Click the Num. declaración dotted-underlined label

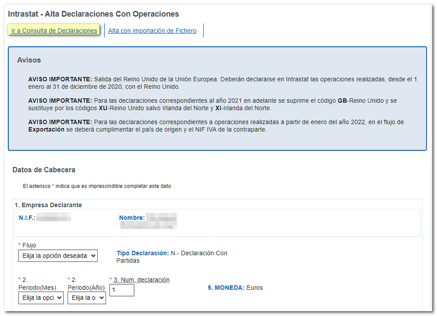click(141, 279)
